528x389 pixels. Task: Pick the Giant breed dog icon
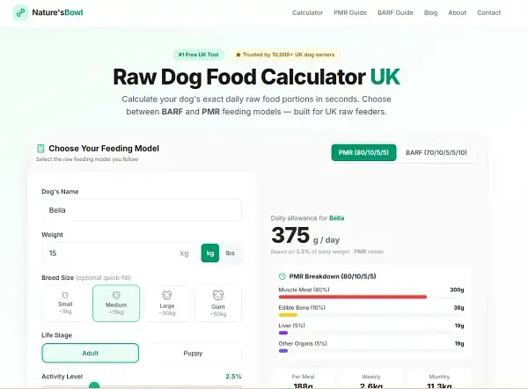(217, 296)
